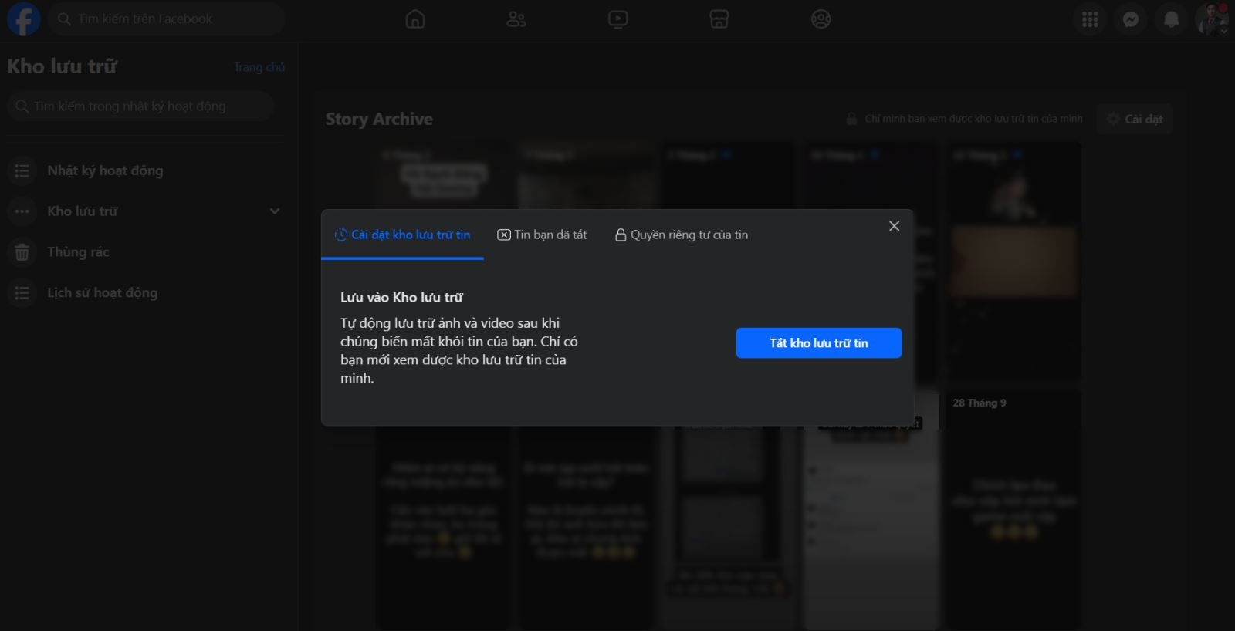1235x631 pixels.
Task: Close the story archive settings dialog
Action: 894,226
